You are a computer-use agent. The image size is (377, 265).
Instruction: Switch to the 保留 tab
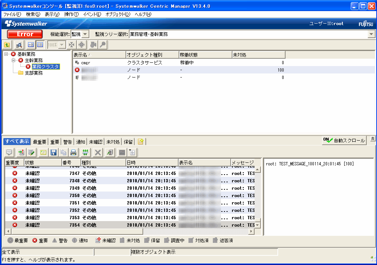(x=128, y=142)
